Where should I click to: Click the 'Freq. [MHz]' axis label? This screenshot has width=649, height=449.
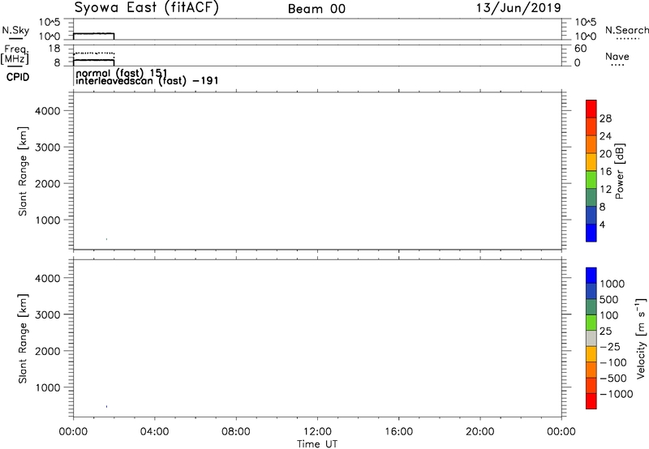15,54
